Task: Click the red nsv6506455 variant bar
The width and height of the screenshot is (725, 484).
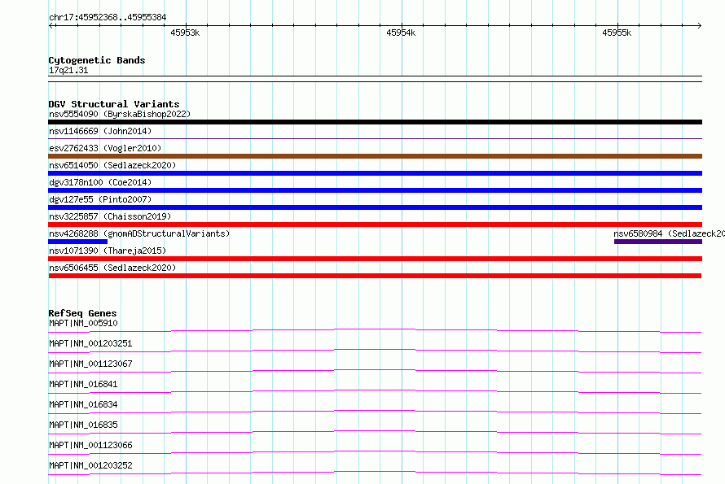Action: click(375, 276)
